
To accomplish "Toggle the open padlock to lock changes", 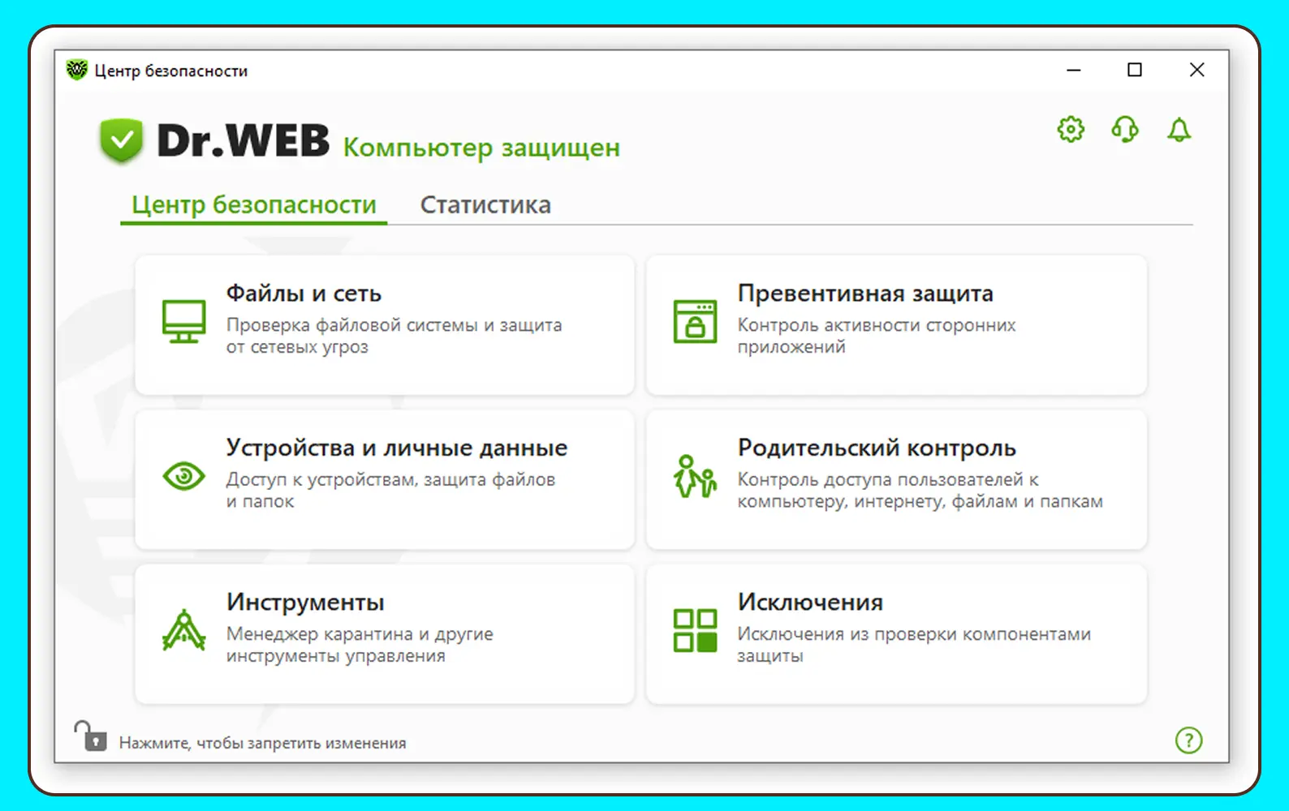I will (x=90, y=736).
